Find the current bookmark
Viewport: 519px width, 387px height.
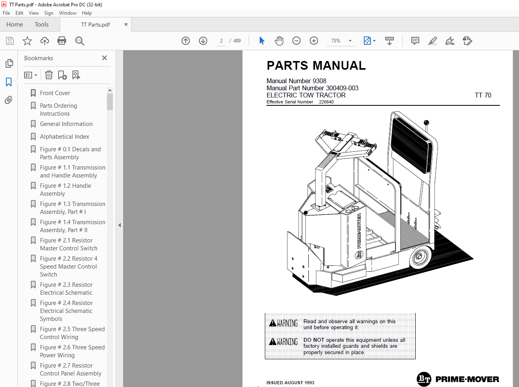[76, 75]
